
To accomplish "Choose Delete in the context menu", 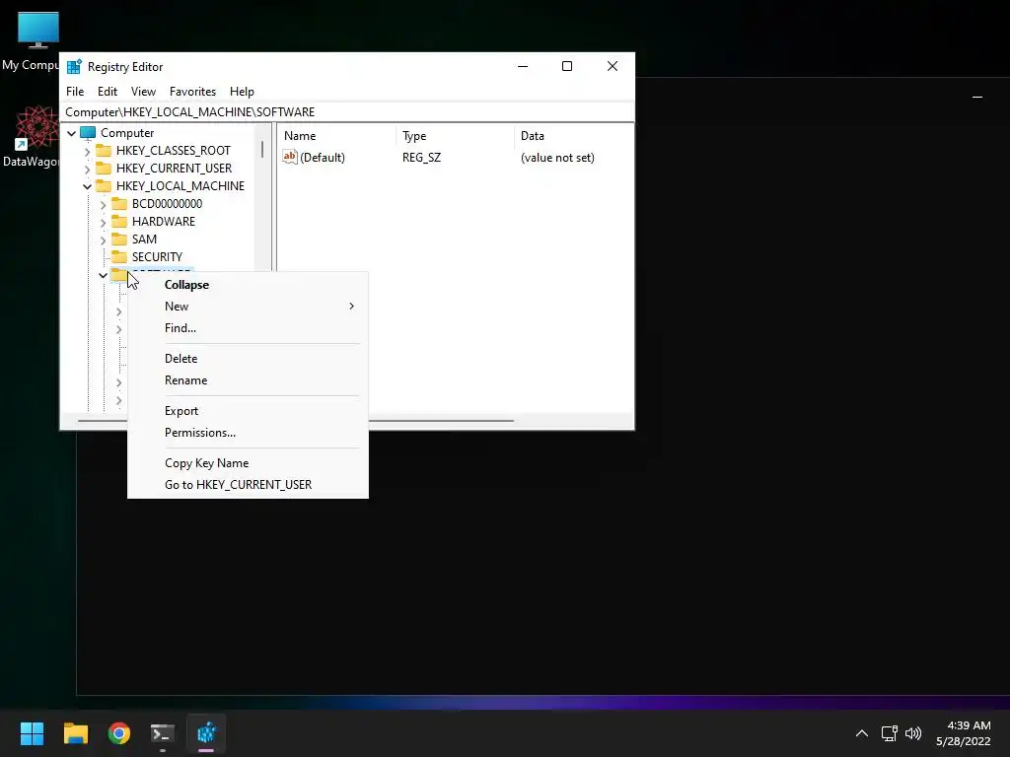I will [248, 359].
